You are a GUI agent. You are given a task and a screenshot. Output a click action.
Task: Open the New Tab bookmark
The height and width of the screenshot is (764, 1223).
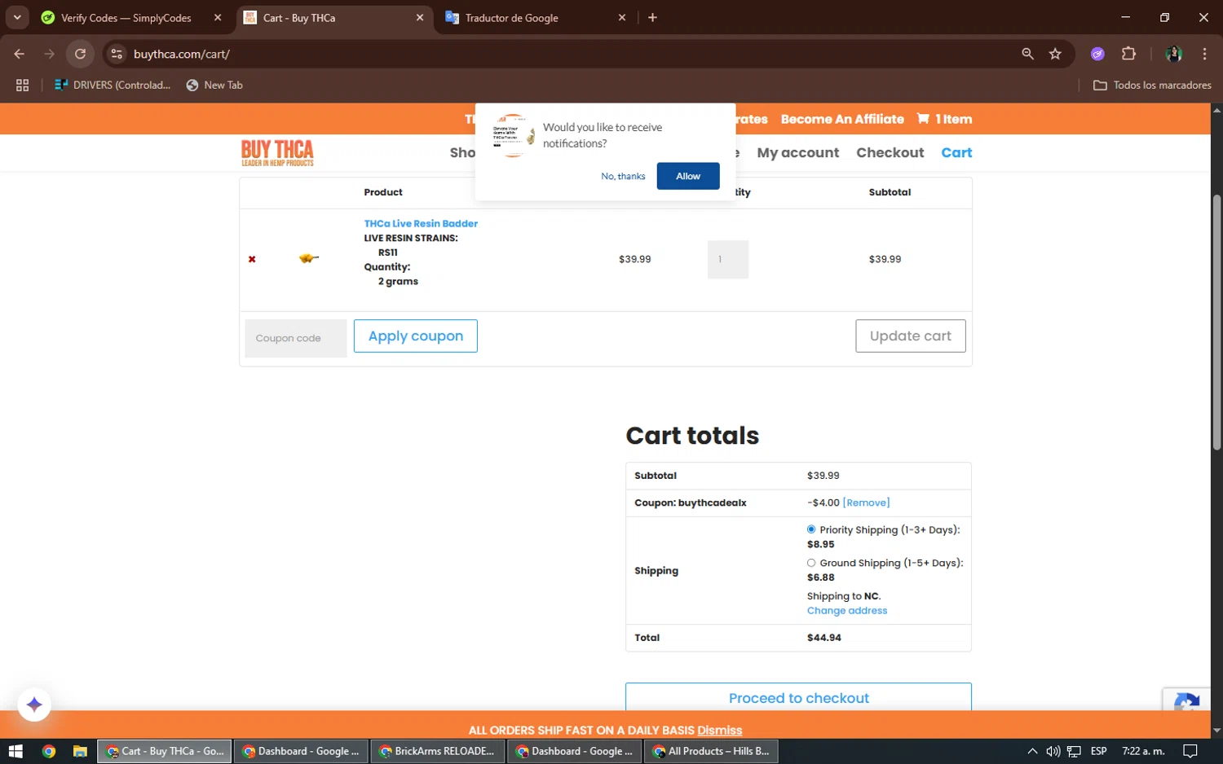[x=214, y=85]
